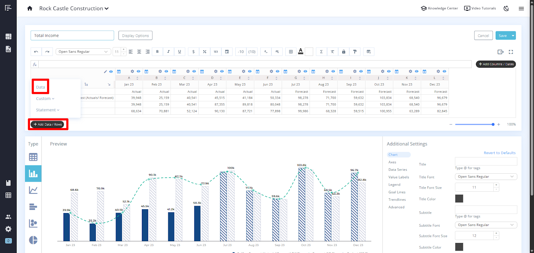
Task: Open the Open Sans Regular font dropdown
Action: [x=83, y=52]
